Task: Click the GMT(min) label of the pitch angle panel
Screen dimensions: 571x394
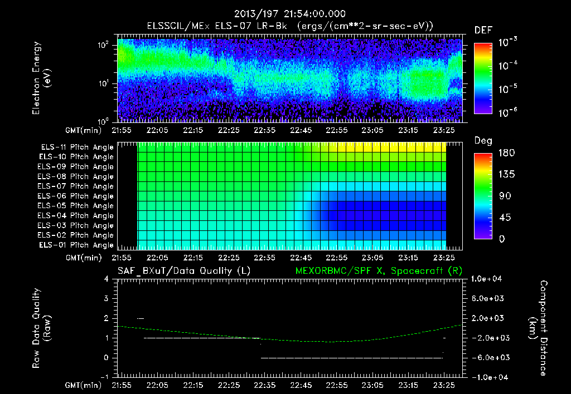Action: pyautogui.click(x=84, y=258)
